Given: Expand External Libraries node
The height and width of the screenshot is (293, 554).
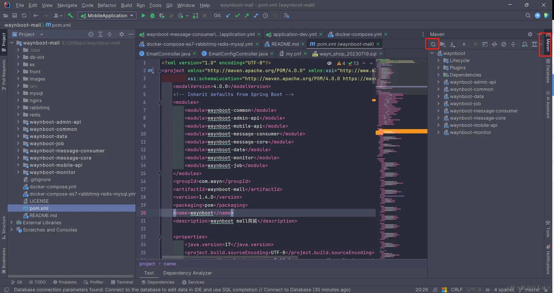Looking at the screenshot, I should [x=12, y=223].
